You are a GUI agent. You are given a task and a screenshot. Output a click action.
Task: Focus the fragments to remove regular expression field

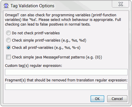pyautogui.click(x=66, y=87)
